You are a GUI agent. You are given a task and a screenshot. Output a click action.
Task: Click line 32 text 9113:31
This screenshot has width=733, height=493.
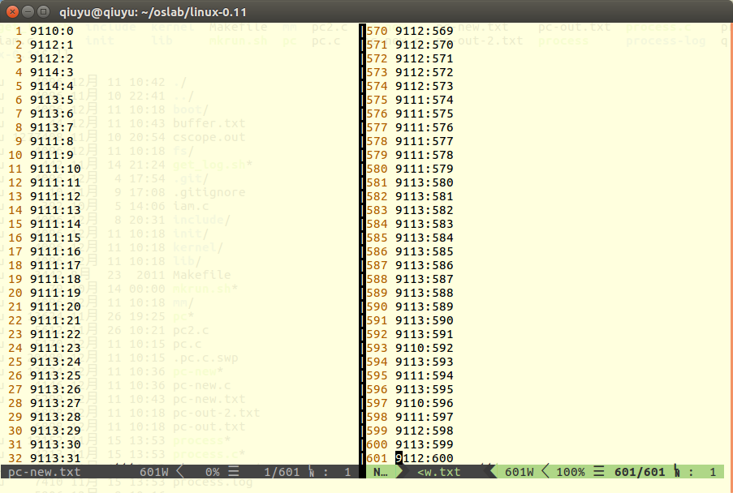tap(55, 458)
